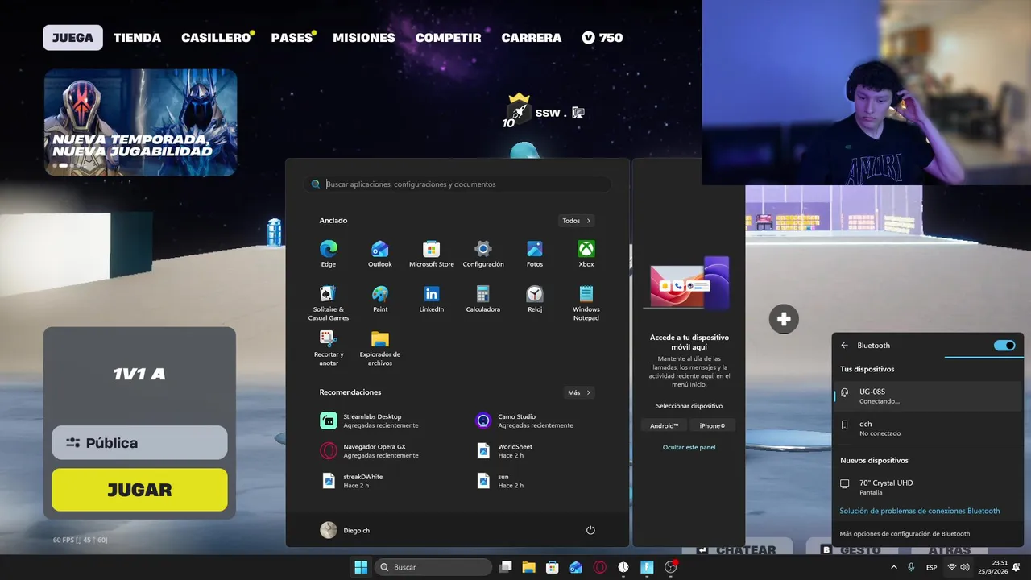Launch Windows Notepad
The width and height of the screenshot is (1031, 580).
(586, 303)
